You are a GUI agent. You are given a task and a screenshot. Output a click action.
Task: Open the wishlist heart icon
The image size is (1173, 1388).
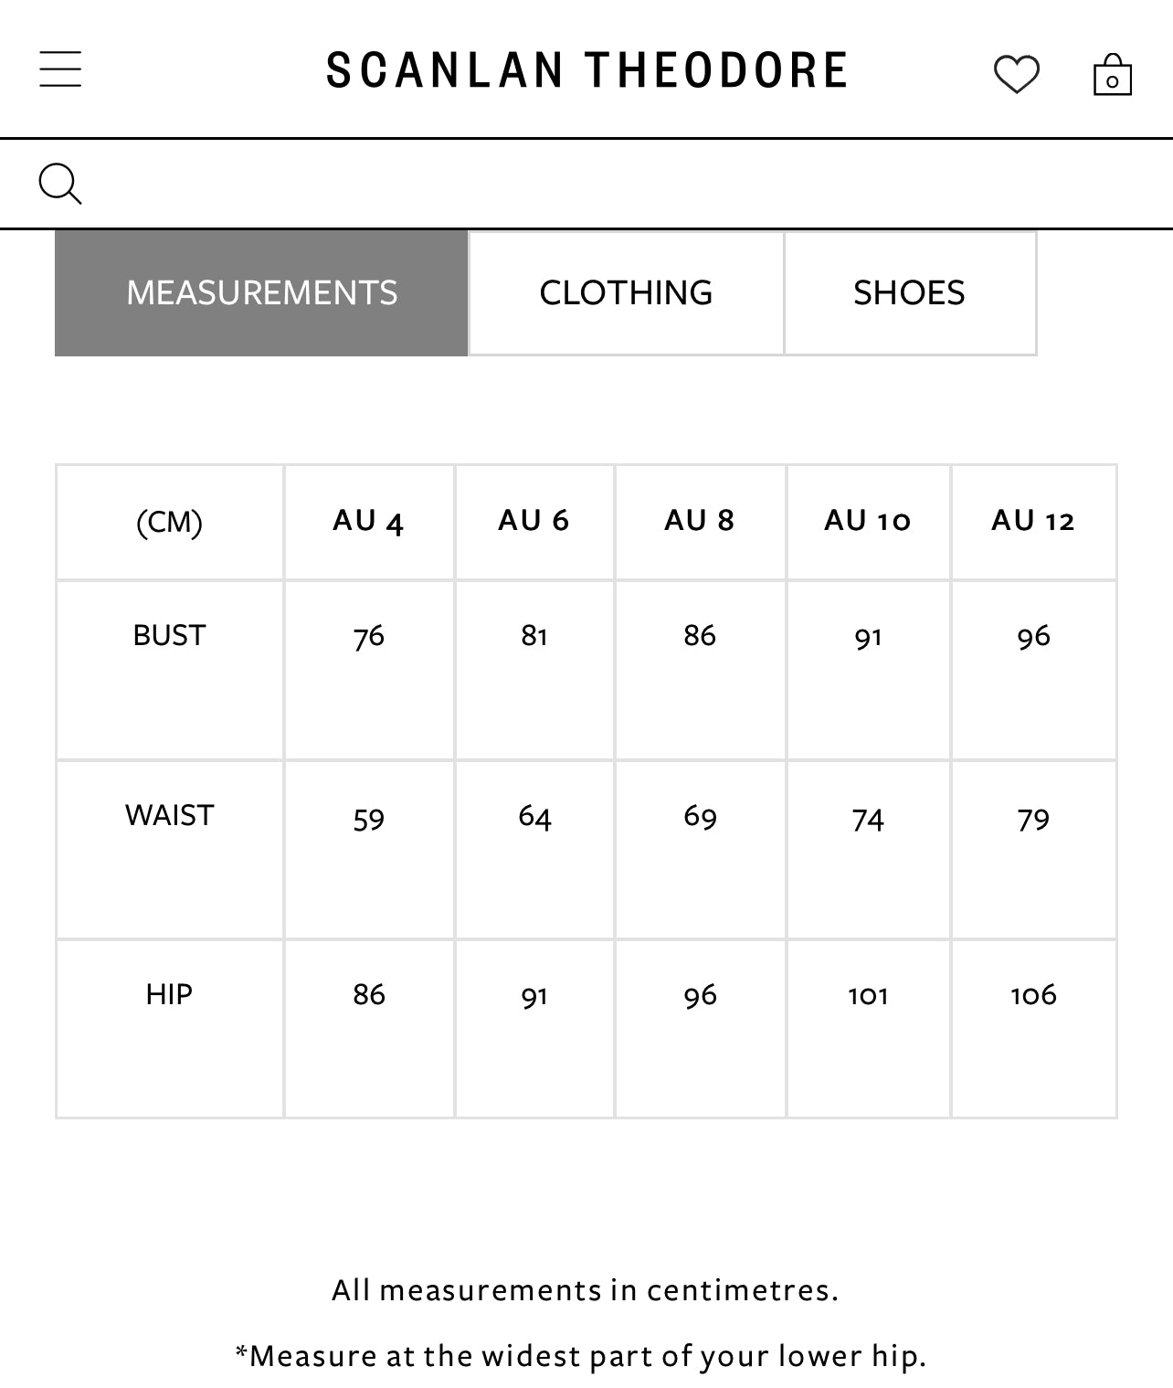pos(1016,74)
